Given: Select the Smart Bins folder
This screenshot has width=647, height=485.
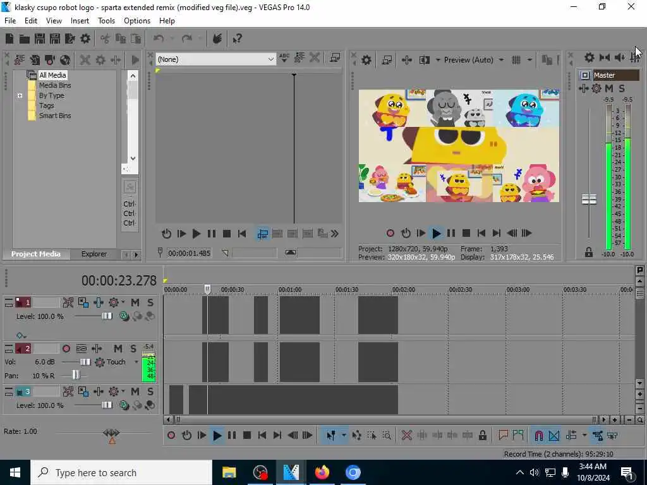Looking at the screenshot, I should [55, 116].
